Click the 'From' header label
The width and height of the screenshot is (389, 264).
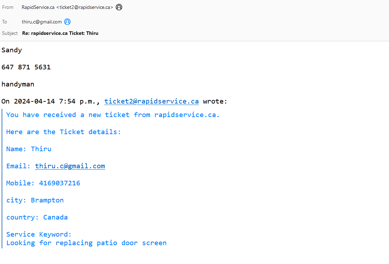[x=8, y=7]
